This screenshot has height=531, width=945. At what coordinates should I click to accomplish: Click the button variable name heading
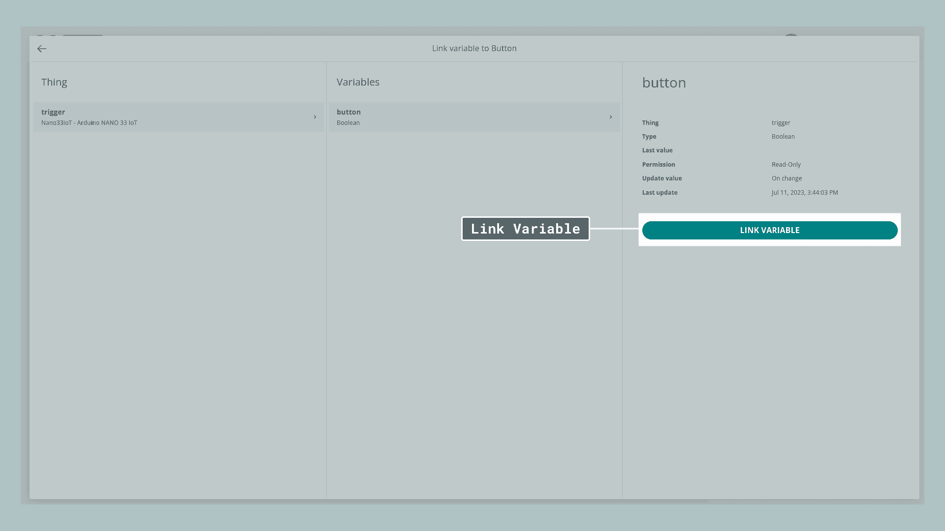[664, 83]
